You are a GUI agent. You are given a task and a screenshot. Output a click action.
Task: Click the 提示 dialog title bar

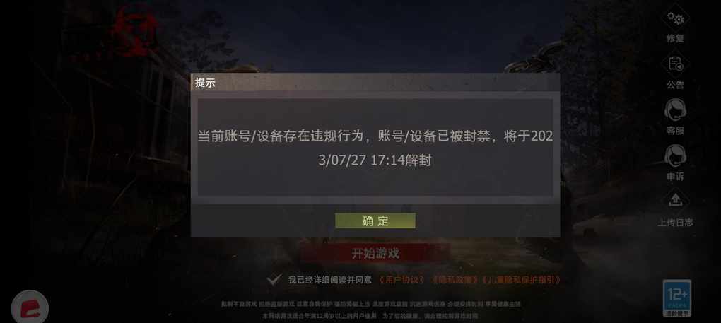click(375, 83)
